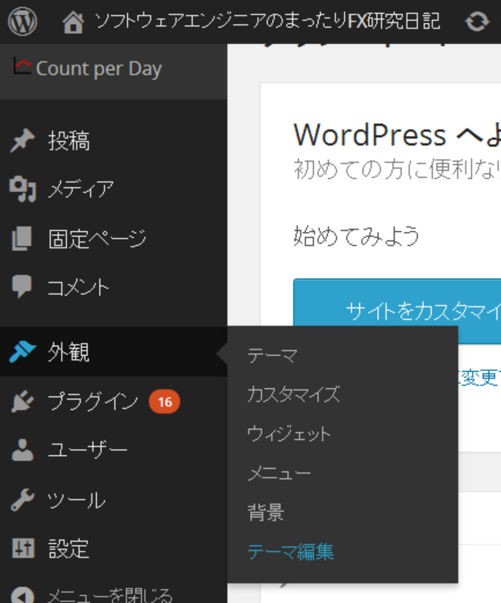The image size is (501, 603).
Task: Choose テーマ in the 外観 submenu
Action: pos(272,355)
